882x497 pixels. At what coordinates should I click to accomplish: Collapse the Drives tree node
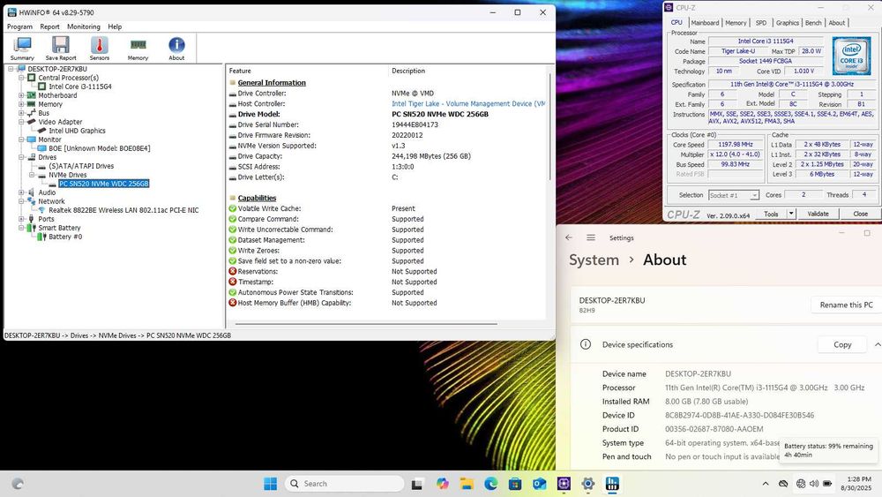point(21,157)
